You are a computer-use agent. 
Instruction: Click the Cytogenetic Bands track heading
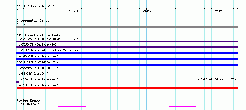pyautogui.click(x=33, y=20)
